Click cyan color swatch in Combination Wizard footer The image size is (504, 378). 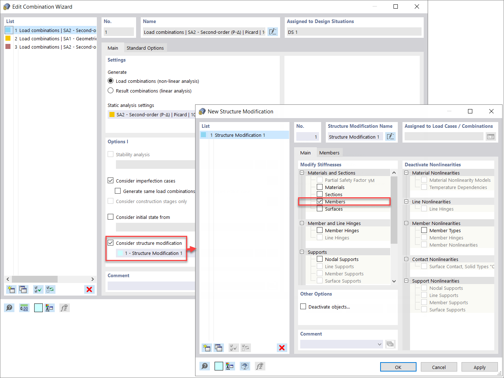tap(39, 308)
